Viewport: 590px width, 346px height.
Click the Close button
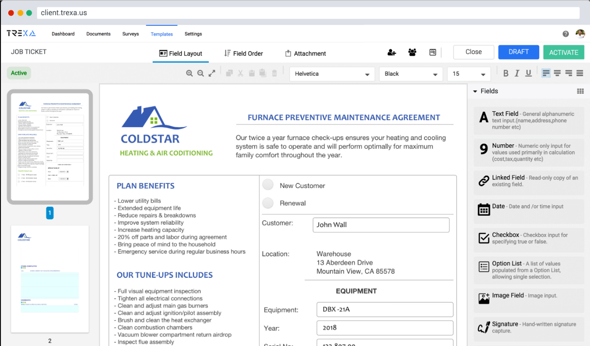(x=474, y=52)
